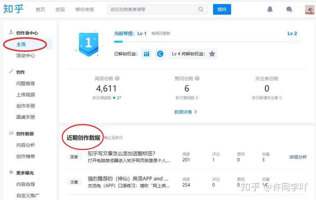Screen dimensions: 316x200
Task: Click the 近期创作数据 heading
Action: [83, 138]
